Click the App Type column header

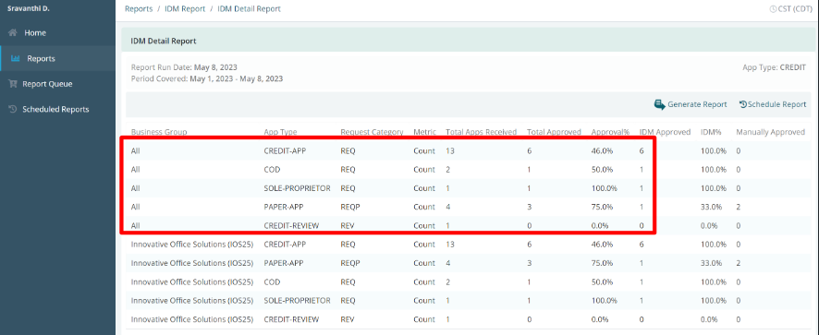(x=280, y=132)
